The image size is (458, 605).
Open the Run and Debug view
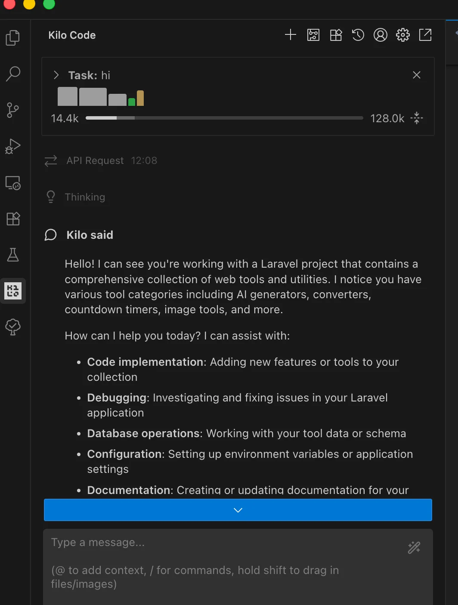click(13, 146)
